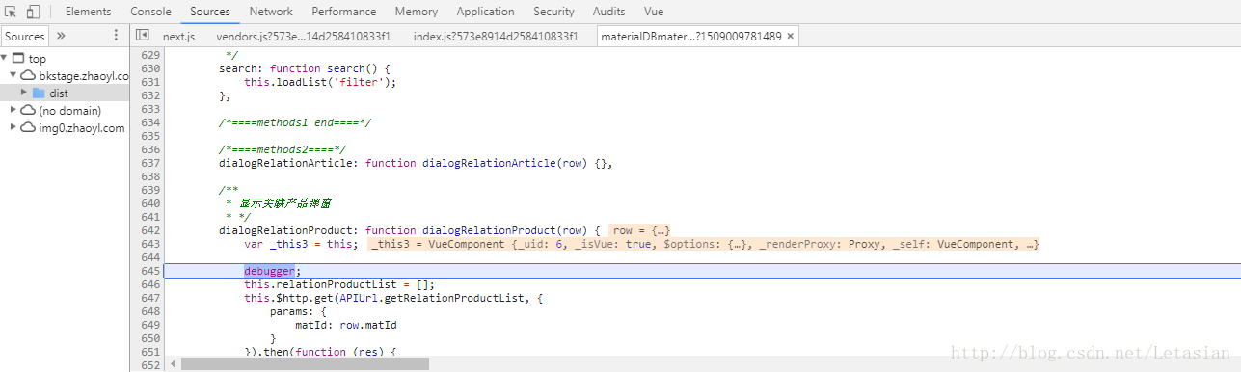
Task: Click the top frame window icon
Action: 18,59
